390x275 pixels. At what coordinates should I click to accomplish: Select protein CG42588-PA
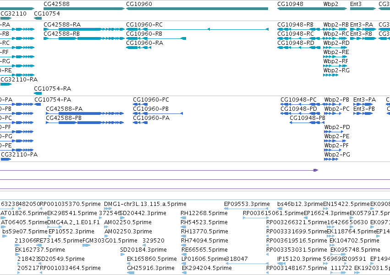(64, 109)
